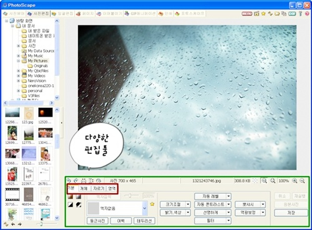The height and width of the screenshot is (230, 312).
Task: Open arbitrary rotation dial icon
Action: click(x=99, y=181)
